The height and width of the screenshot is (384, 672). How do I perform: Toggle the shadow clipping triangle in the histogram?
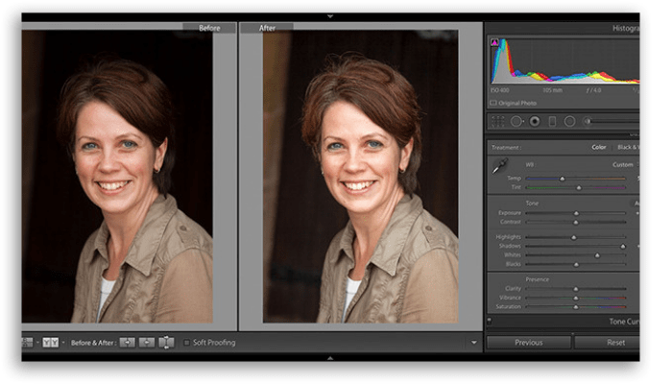(x=494, y=42)
